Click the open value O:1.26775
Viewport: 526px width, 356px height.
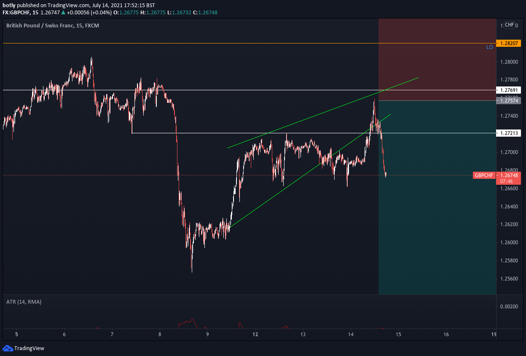click(126, 13)
